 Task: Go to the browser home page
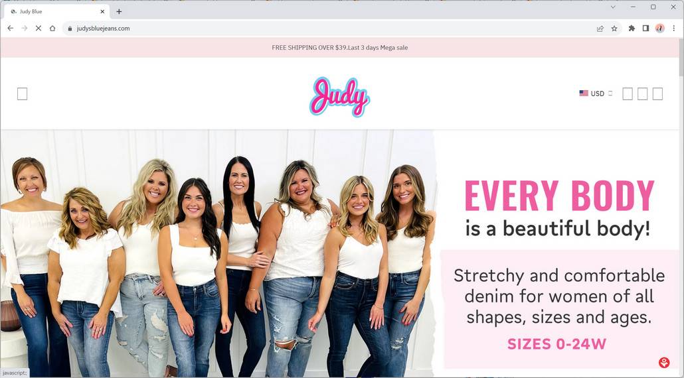(x=52, y=29)
